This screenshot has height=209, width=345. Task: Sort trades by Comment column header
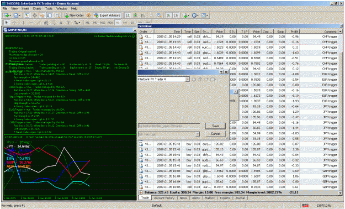(x=319, y=32)
